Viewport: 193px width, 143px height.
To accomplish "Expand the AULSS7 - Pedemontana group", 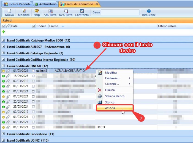I will (4, 47).
